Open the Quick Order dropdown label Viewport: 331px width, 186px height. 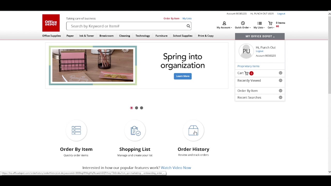243,28
